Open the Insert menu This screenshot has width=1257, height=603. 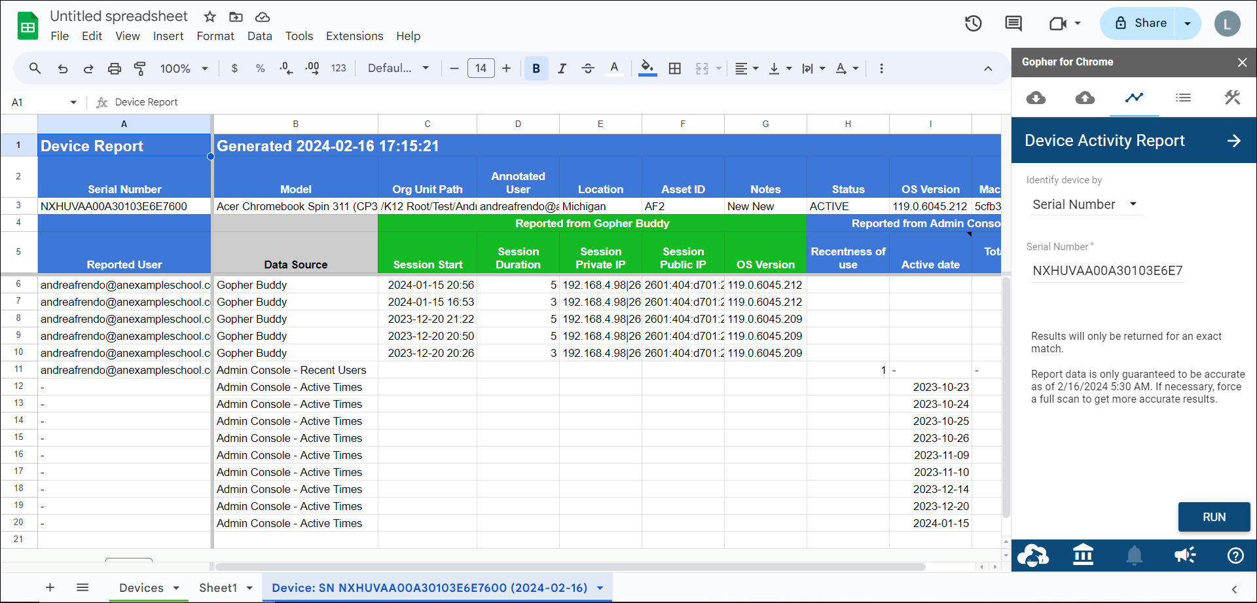tap(168, 36)
